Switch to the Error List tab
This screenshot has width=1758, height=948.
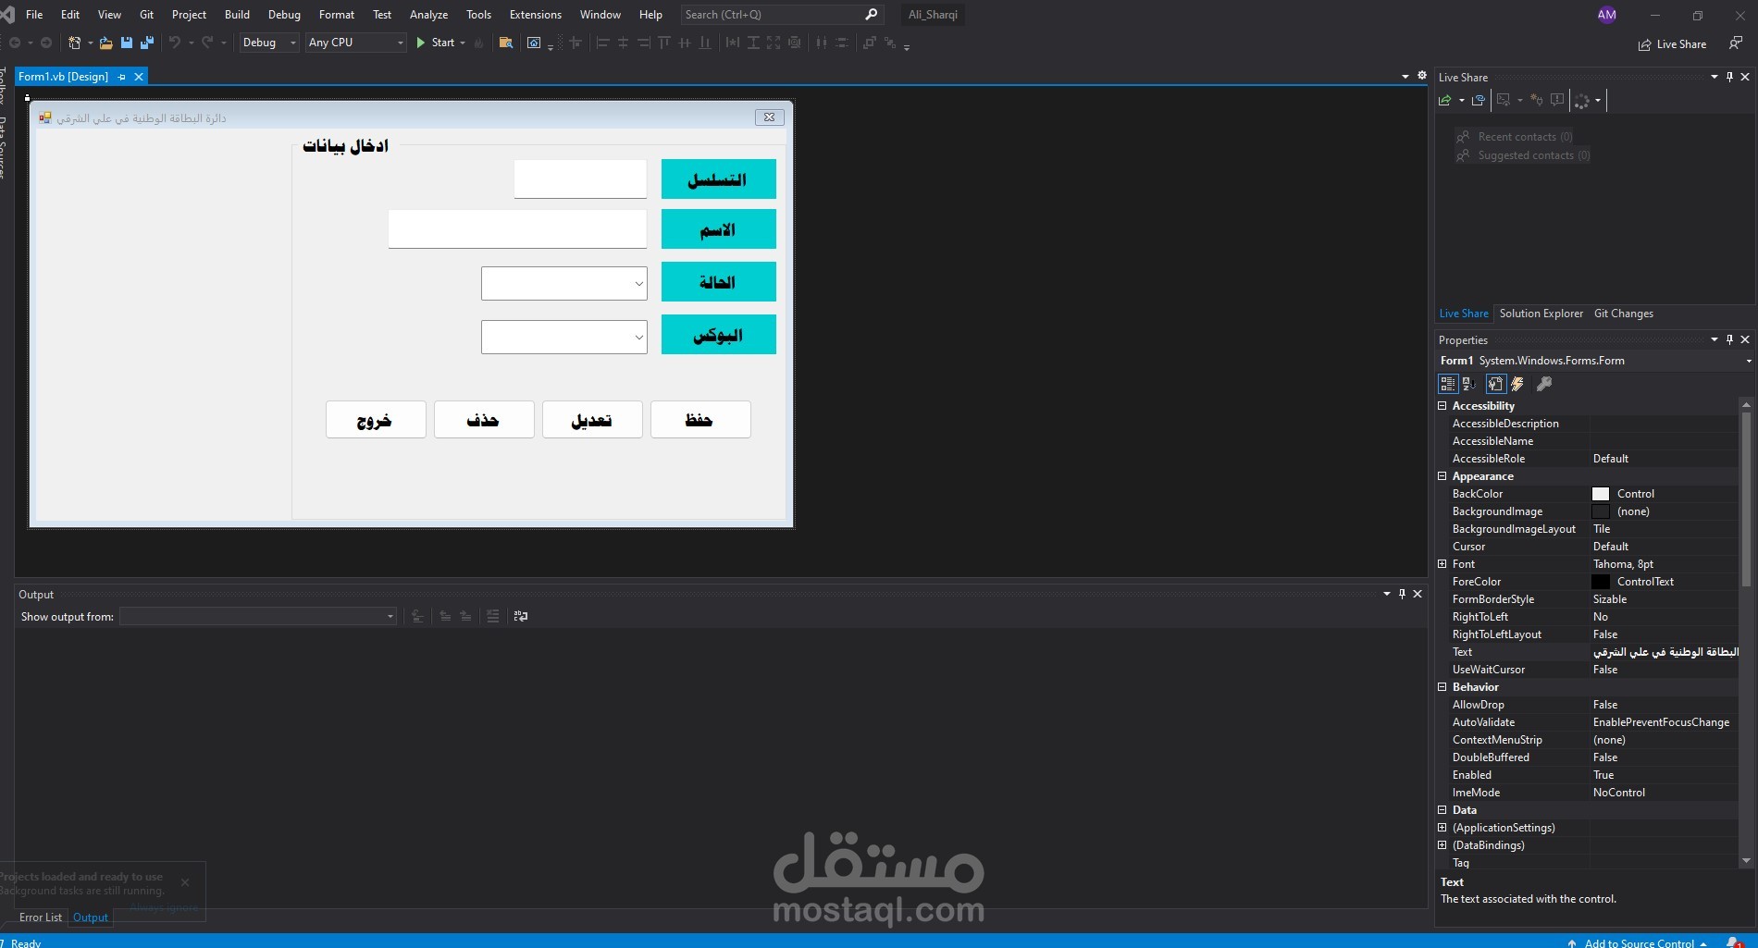(41, 917)
